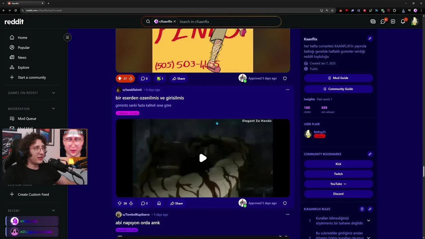Open the chat icon in the header

(x=383, y=22)
